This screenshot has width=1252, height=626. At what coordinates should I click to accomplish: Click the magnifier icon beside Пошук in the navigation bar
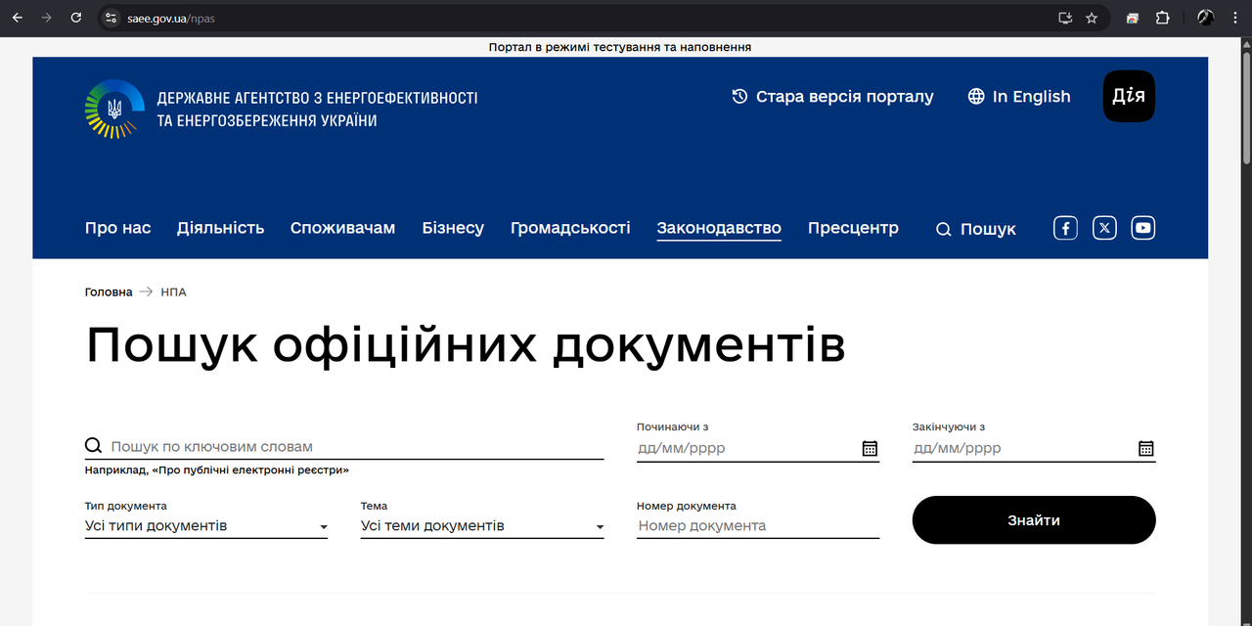944,229
